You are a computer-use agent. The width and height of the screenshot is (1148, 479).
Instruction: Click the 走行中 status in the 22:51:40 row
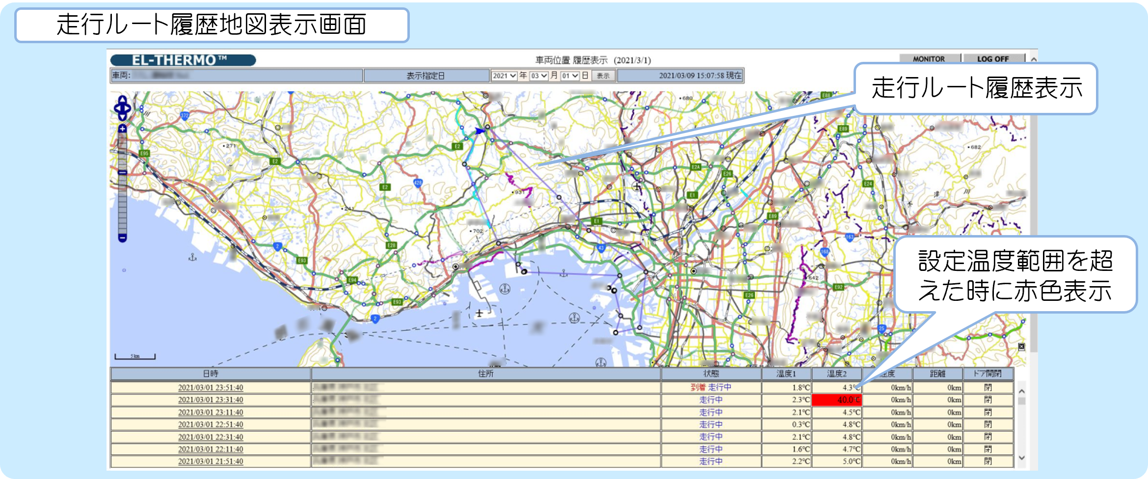pyautogui.click(x=711, y=425)
